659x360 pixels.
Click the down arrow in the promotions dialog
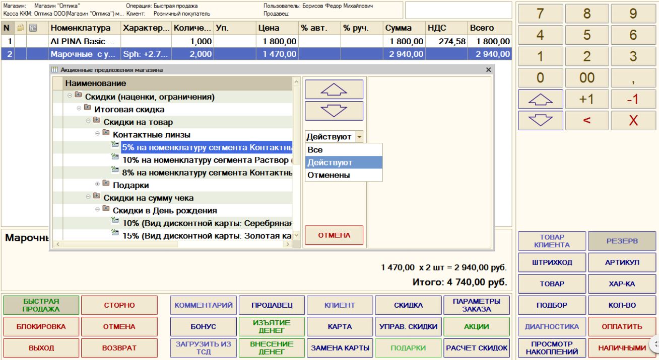(334, 111)
